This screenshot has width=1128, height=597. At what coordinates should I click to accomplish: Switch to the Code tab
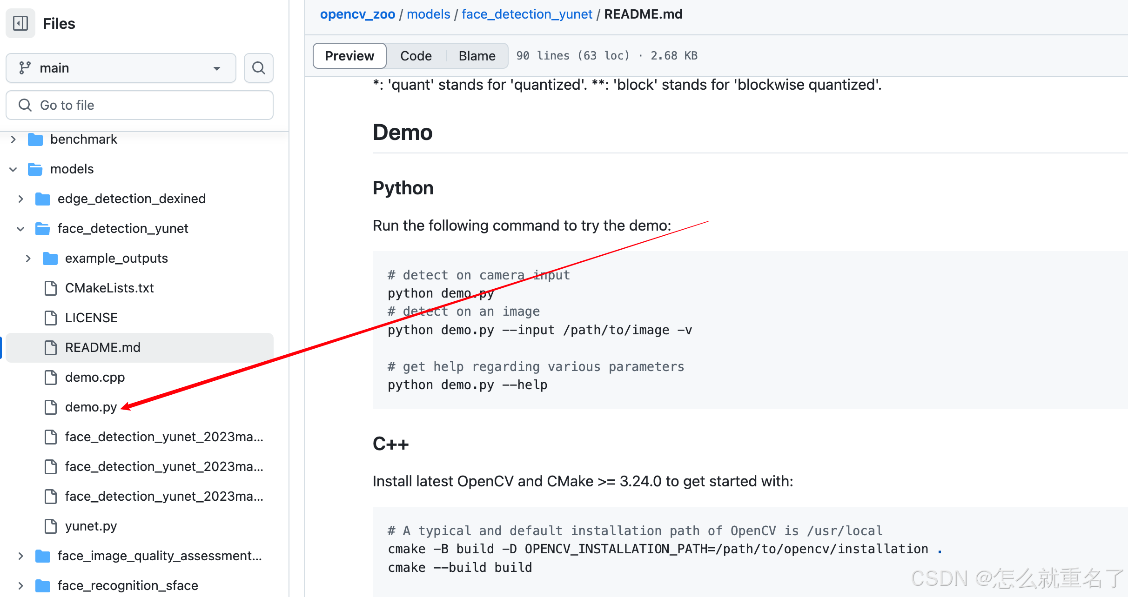point(416,56)
